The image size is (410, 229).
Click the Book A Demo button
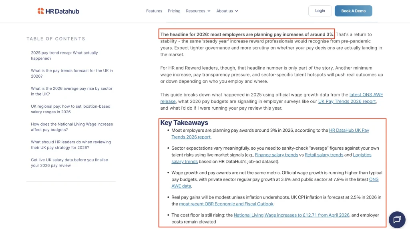[x=353, y=11]
